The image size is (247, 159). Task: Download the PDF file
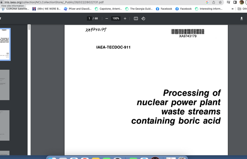tap(242, 19)
